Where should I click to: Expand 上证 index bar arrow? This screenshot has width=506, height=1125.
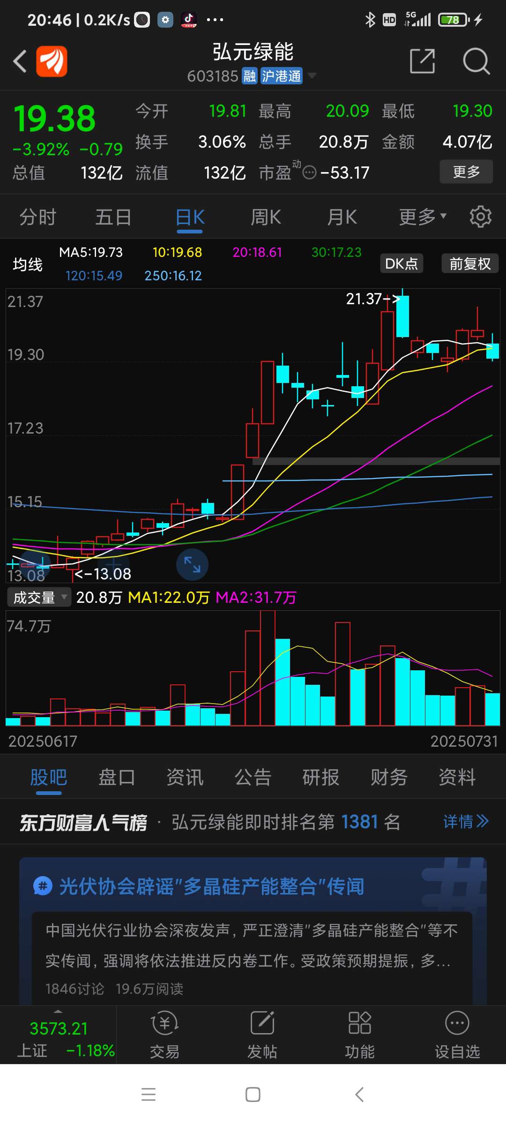58,1011
